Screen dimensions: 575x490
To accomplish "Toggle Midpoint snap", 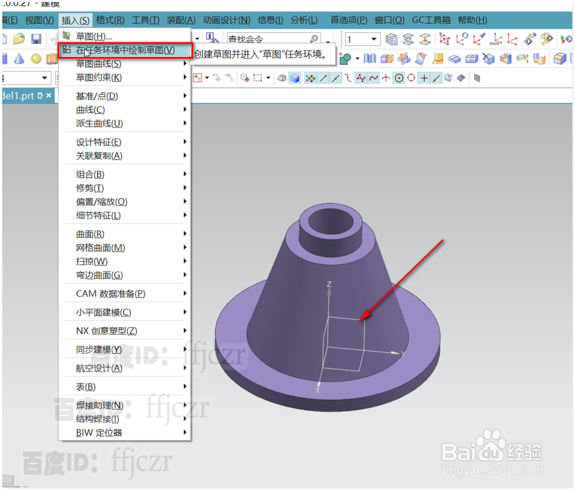I will 336,78.
